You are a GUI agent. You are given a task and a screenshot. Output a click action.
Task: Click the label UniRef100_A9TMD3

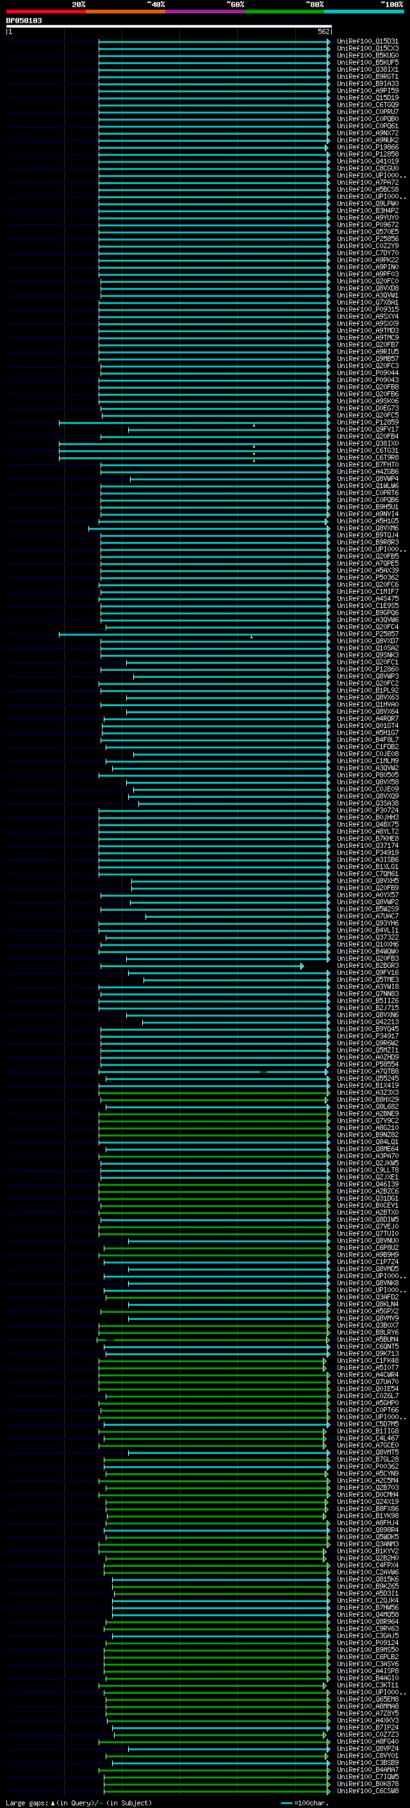[x=367, y=330]
